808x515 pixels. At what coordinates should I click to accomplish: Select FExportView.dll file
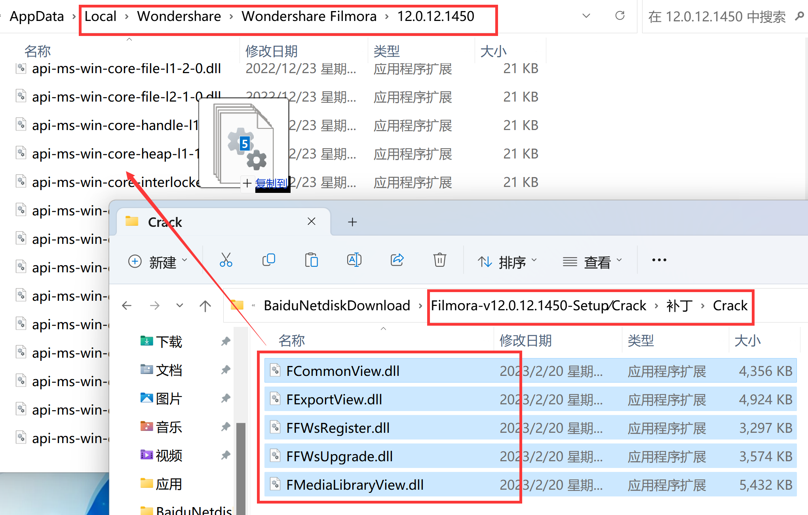click(x=530, y=399)
